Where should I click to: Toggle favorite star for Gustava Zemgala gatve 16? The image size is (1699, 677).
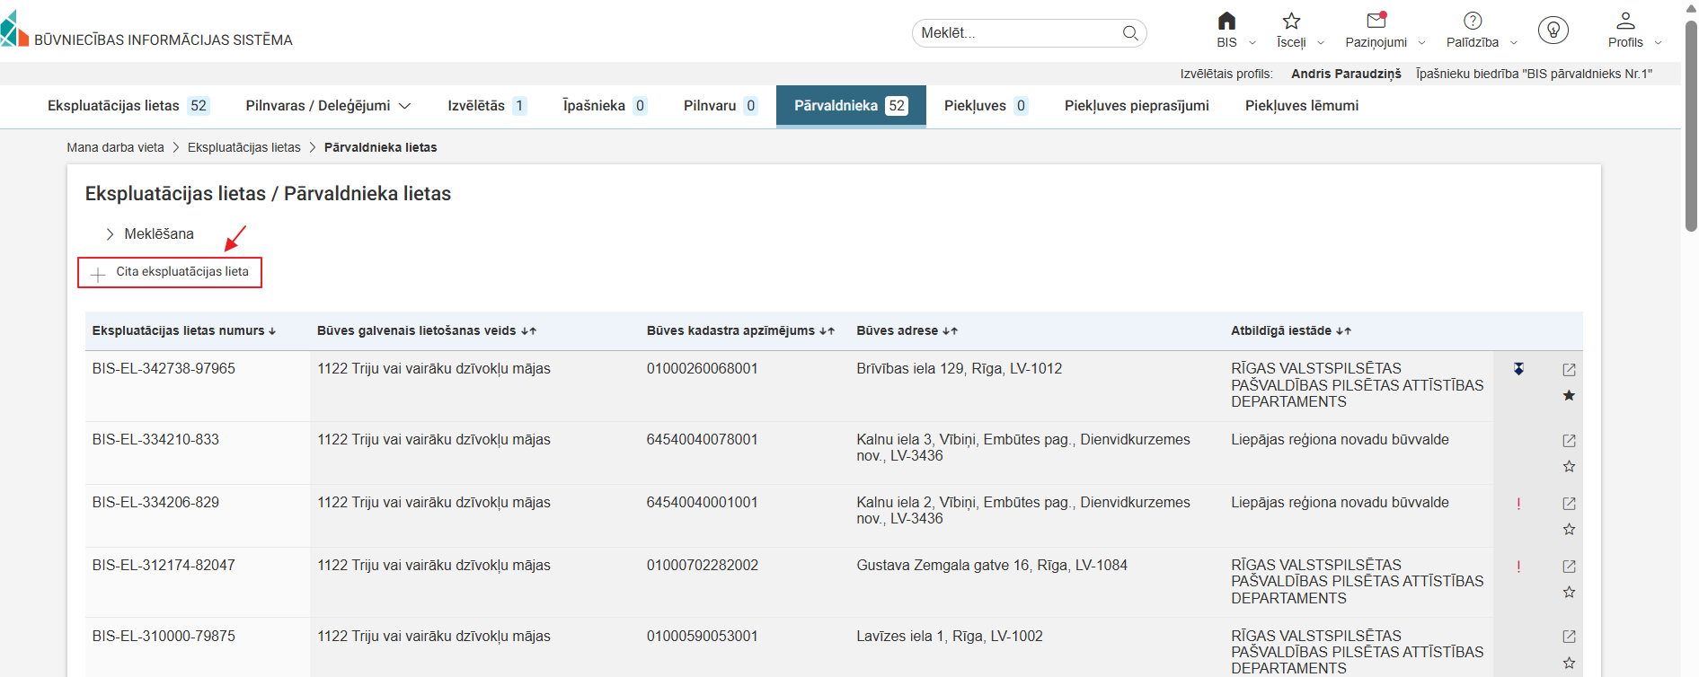pyautogui.click(x=1569, y=592)
